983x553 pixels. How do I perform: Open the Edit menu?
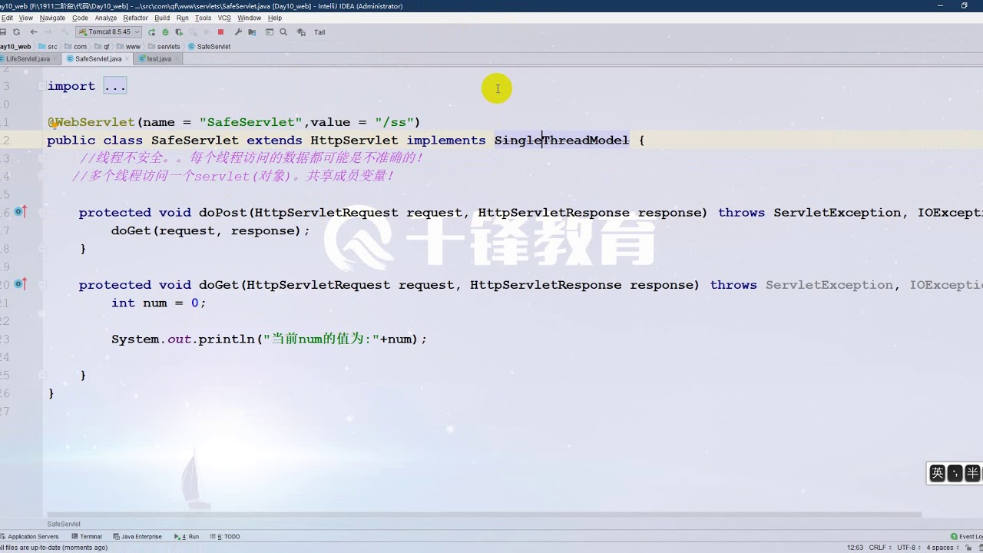point(7,18)
